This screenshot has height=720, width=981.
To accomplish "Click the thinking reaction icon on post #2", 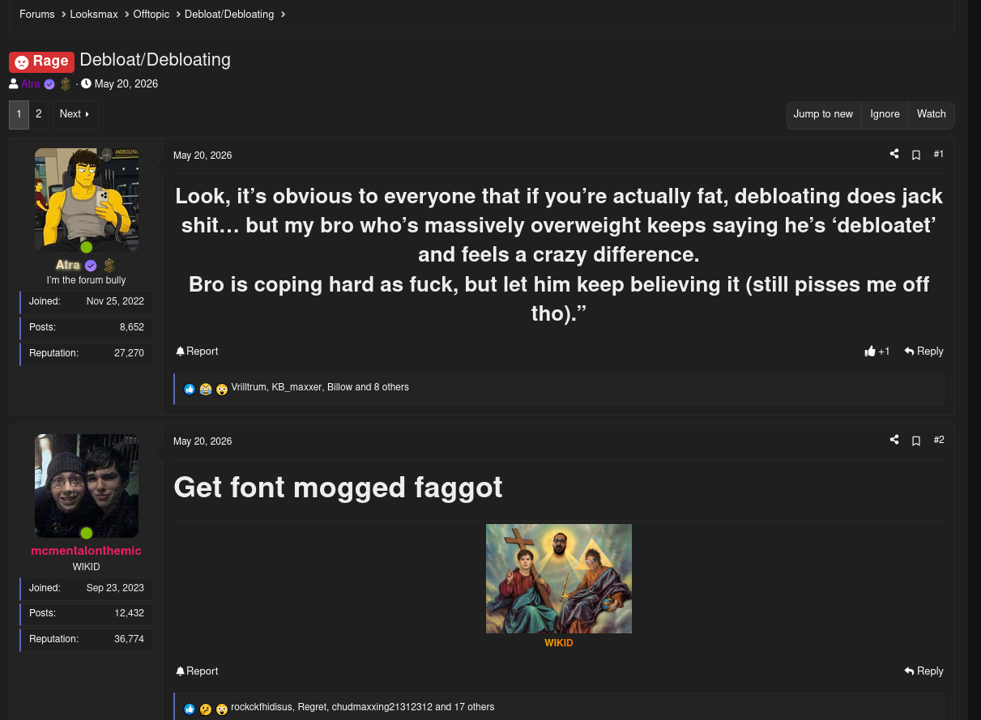I will tap(206, 709).
